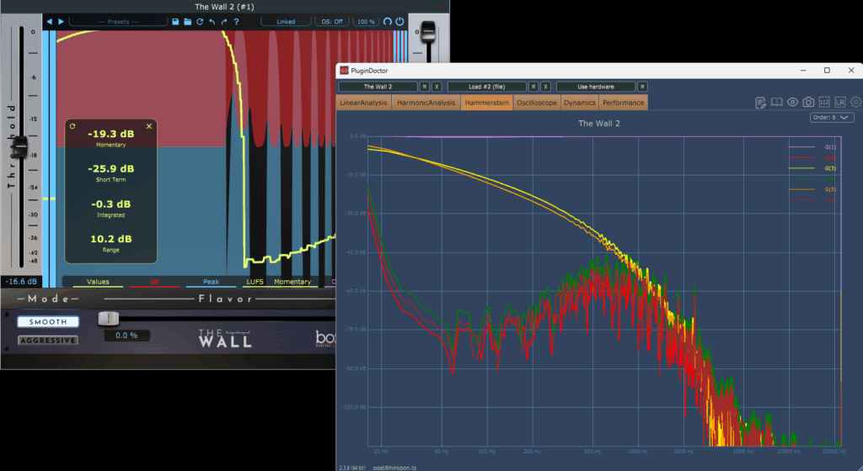
Task: Select the Hammerstein tab
Action: click(486, 103)
